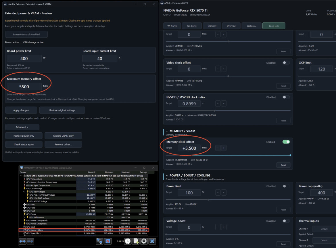Click HWiNFO blue X close-sensors icon
Image resolution: width=336 pixels, height=248 pixels.
click(x=152, y=241)
